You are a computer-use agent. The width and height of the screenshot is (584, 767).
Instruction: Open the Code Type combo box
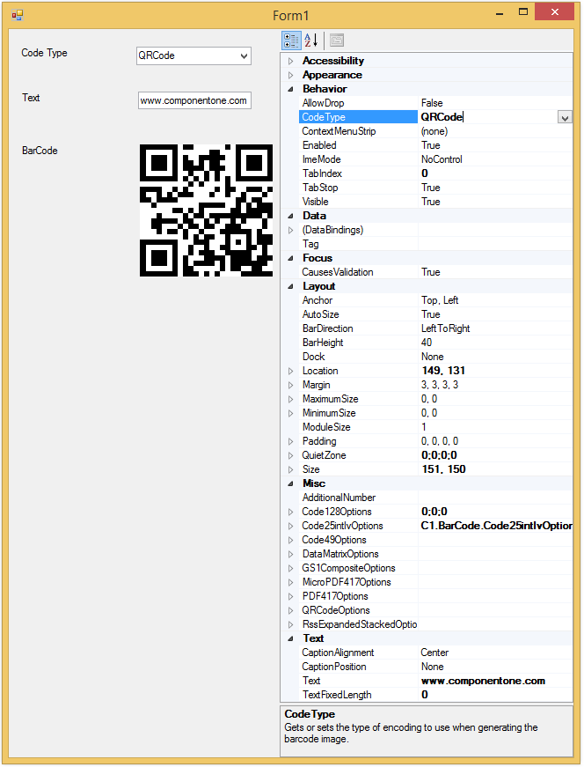[244, 56]
